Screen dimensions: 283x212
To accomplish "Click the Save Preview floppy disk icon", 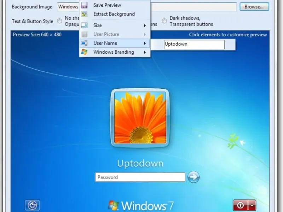I will click(84, 5).
